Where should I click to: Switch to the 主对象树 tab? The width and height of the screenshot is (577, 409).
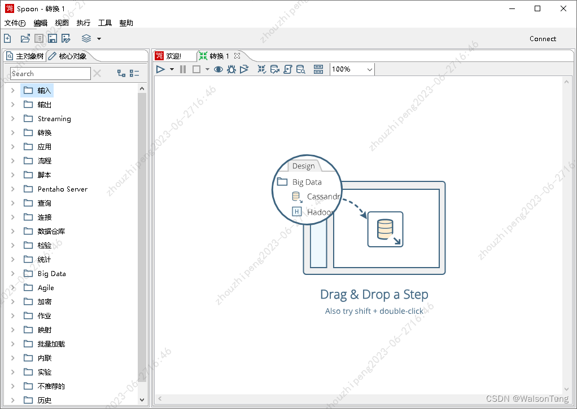click(x=25, y=56)
